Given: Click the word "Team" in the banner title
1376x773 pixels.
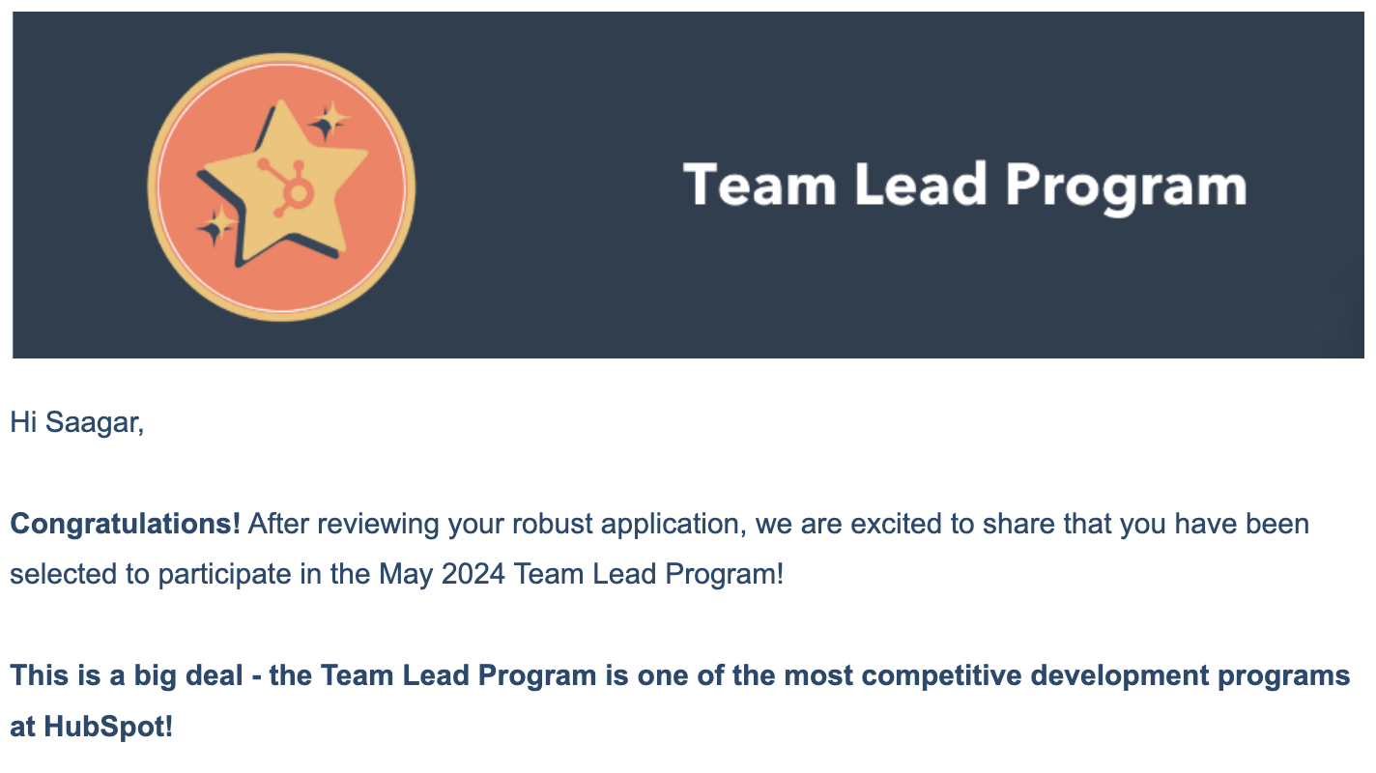Looking at the screenshot, I should (x=760, y=185).
